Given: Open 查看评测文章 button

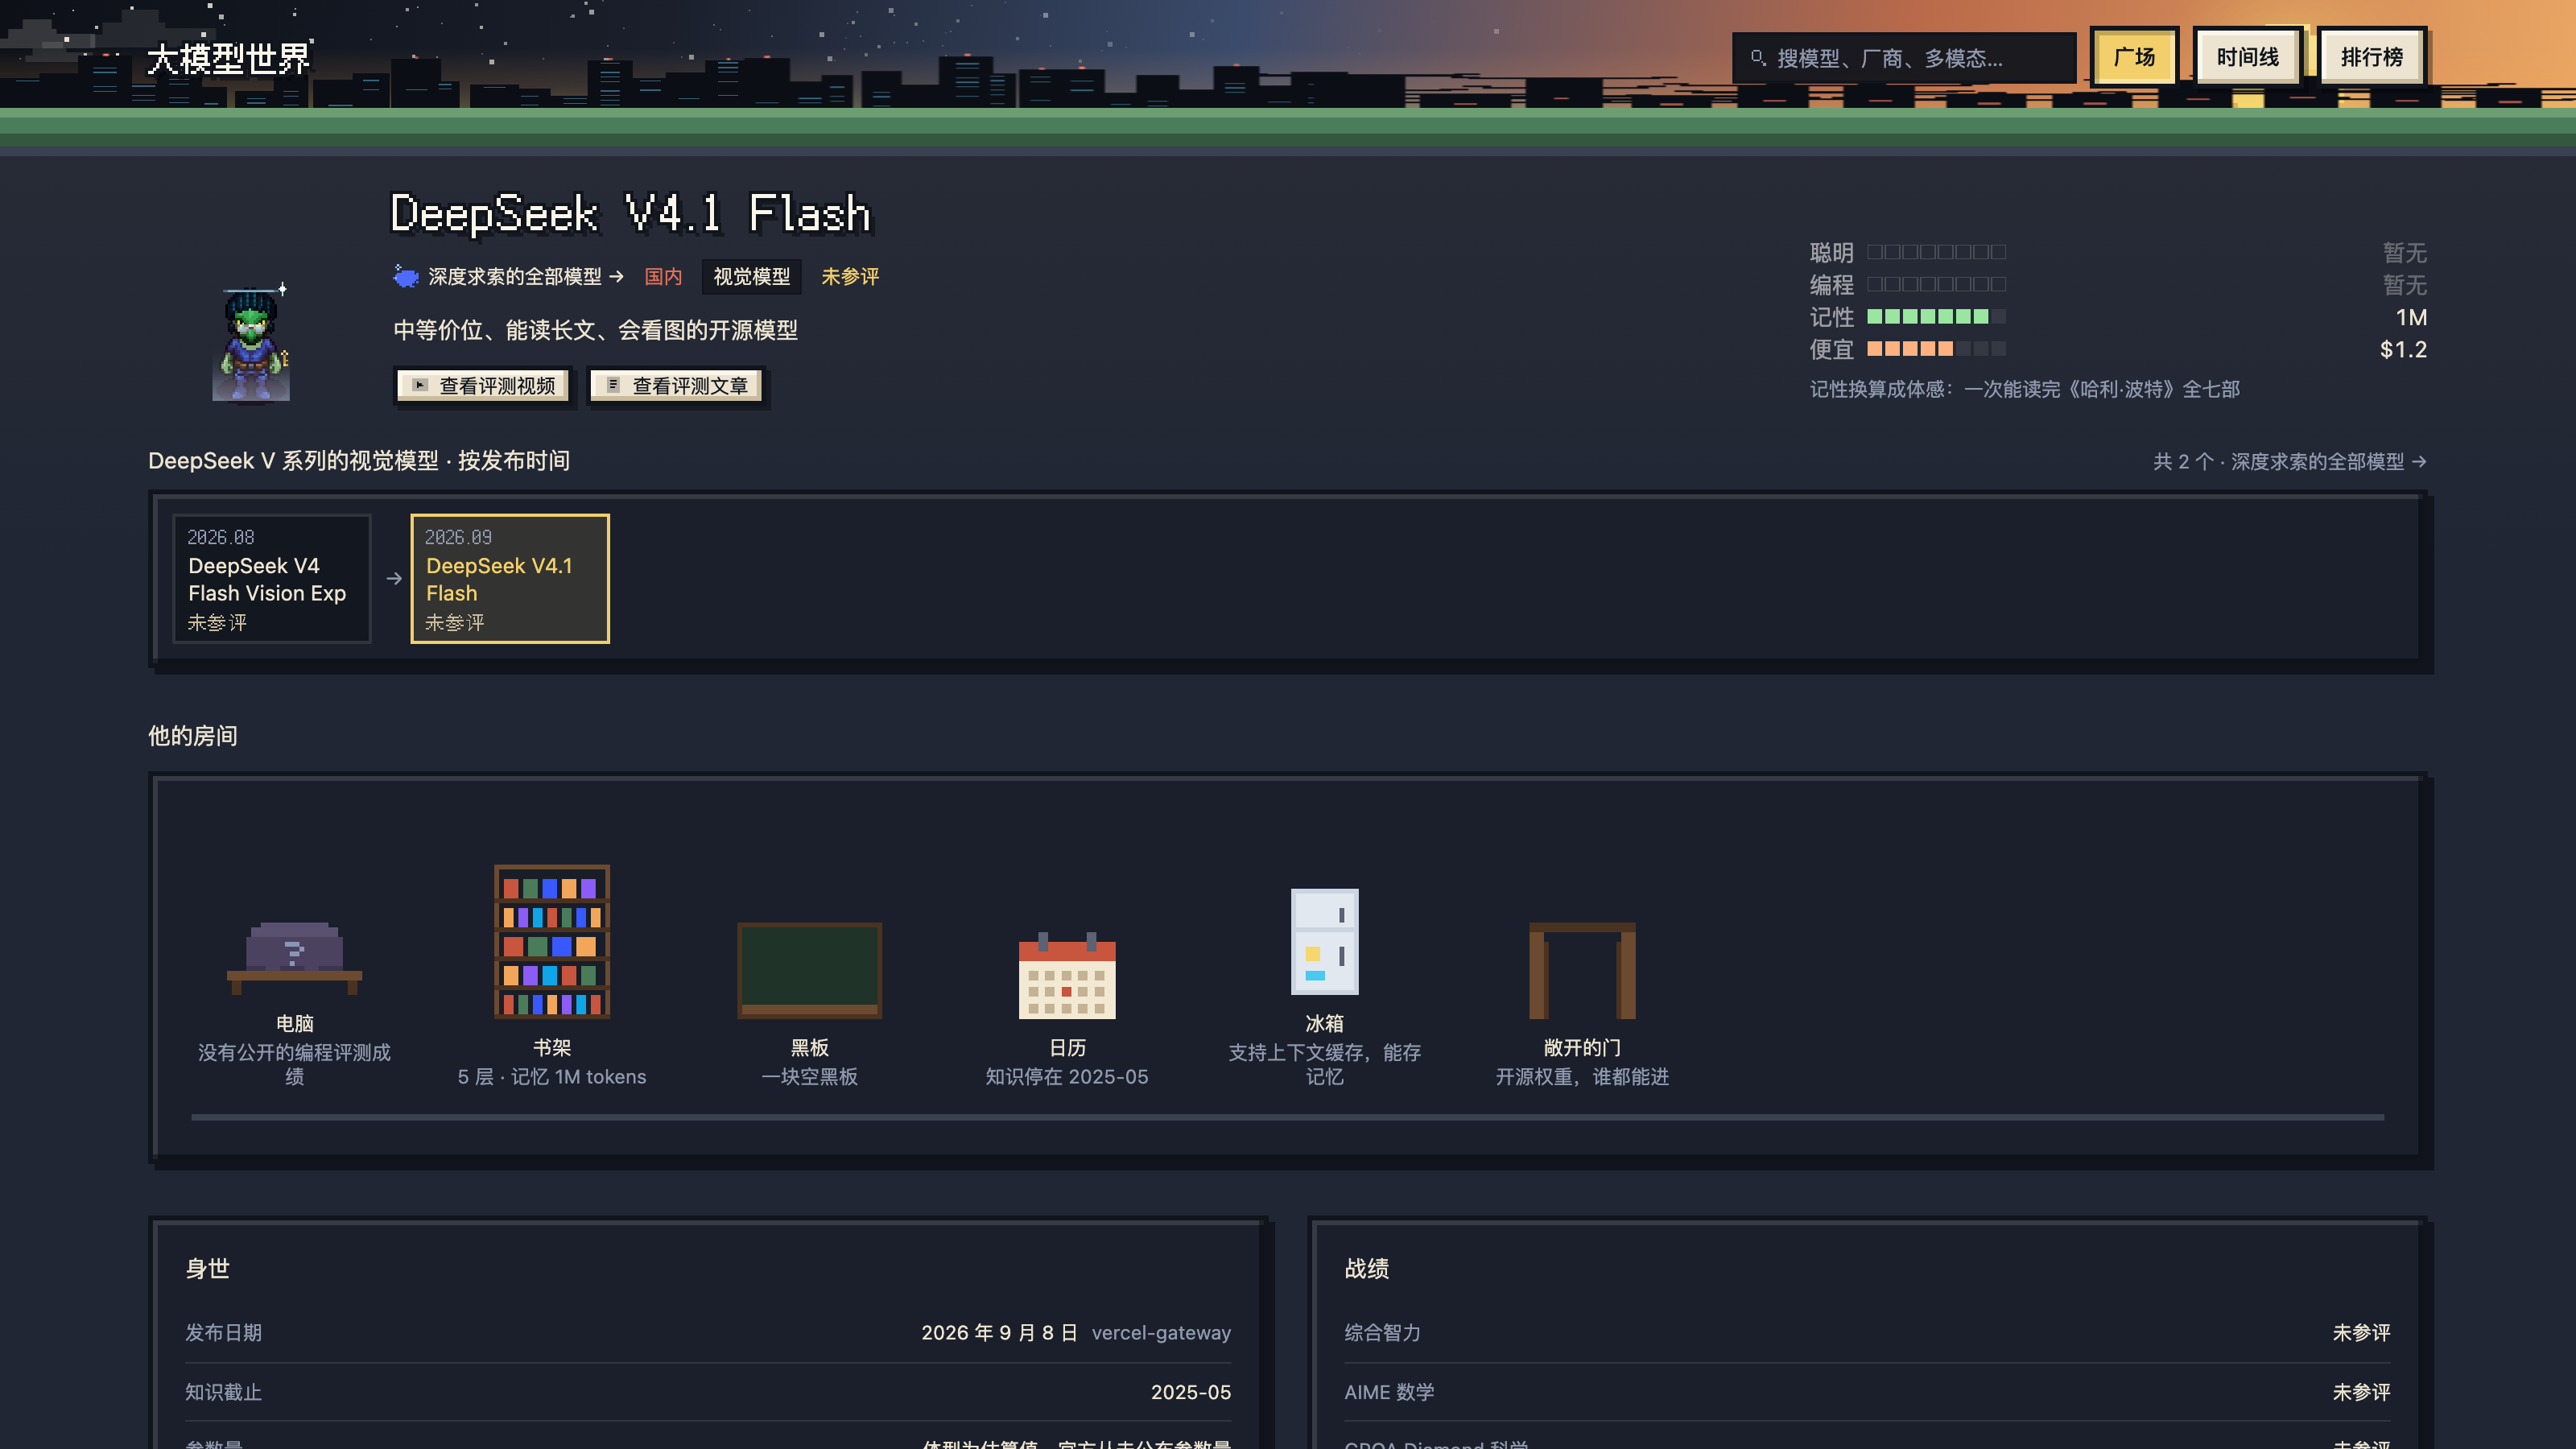Looking at the screenshot, I should tap(676, 385).
